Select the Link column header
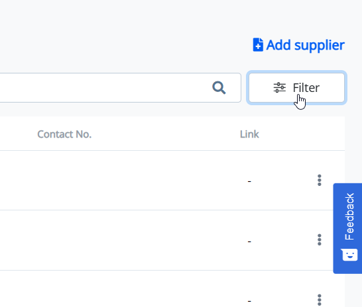This screenshot has width=362, height=307. 249,134
